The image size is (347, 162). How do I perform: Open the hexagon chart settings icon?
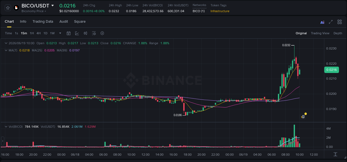[102, 33]
